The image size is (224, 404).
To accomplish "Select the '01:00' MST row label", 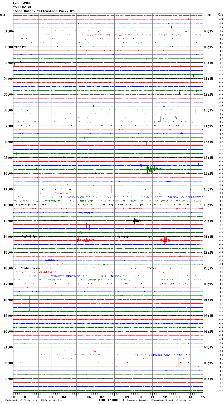I will click(8, 31).
